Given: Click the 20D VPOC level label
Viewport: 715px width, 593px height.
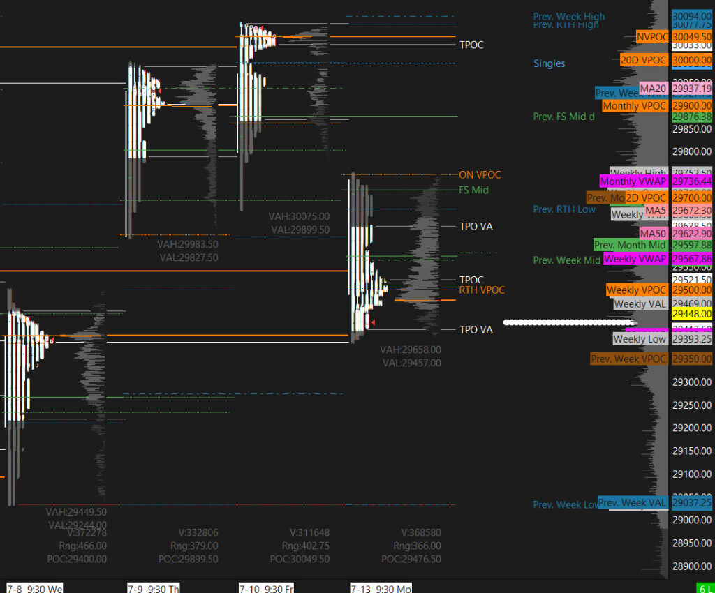Looking at the screenshot, I should point(644,60).
